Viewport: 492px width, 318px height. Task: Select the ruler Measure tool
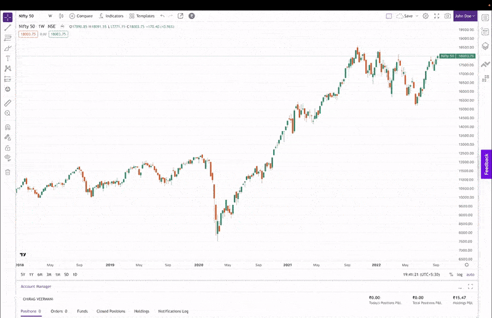point(8,103)
